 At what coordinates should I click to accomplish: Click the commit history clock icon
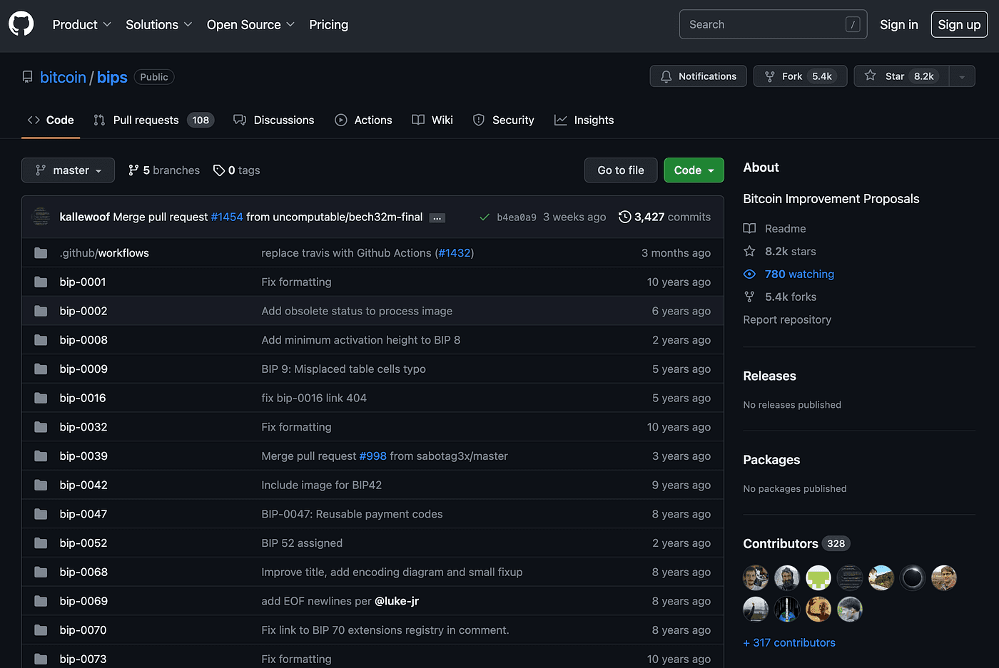[x=624, y=217]
